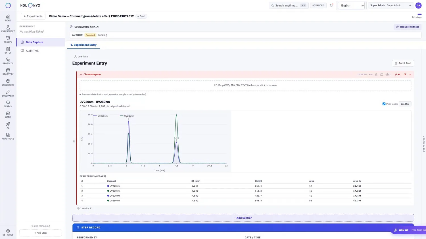
Task: Open the Search section in left sidebar
Action: click(x=8, y=104)
